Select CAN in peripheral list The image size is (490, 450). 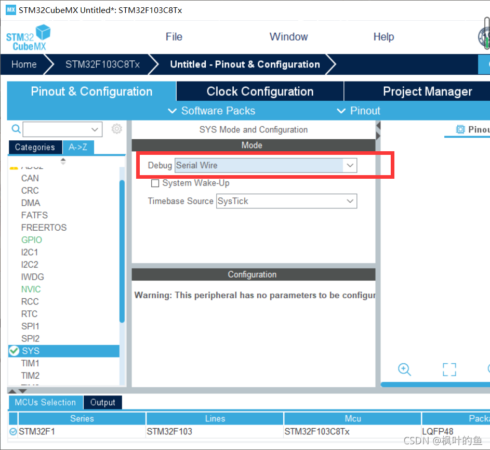(30, 178)
